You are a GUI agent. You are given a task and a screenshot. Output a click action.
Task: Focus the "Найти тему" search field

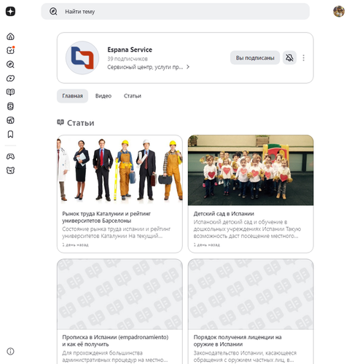[x=176, y=12]
